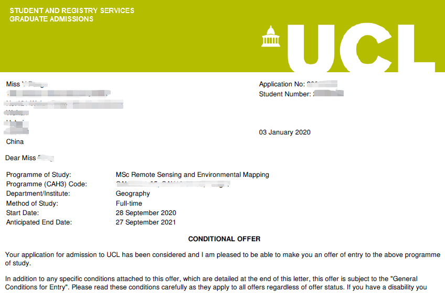Click the Full-time method of study value
This screenshot has width=445, height=293.
(129, 203)
